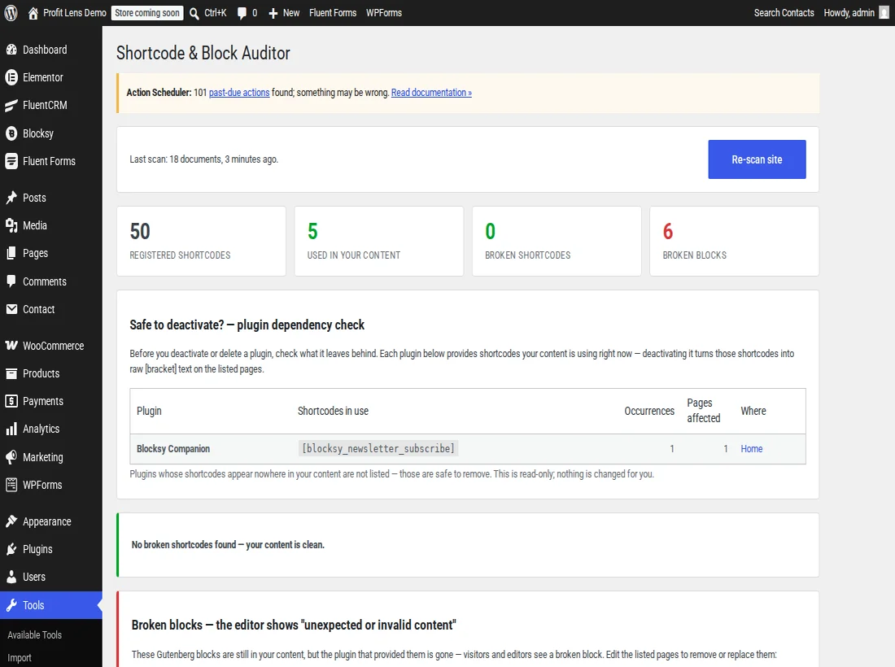This screenshot has width=895, height=667.
Task: Click the WordPress logo icon
Action: (x=11, y=13)
